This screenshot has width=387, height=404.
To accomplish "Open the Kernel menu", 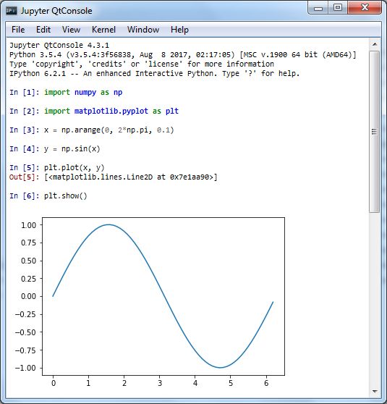I will click(x=103, y=30).
